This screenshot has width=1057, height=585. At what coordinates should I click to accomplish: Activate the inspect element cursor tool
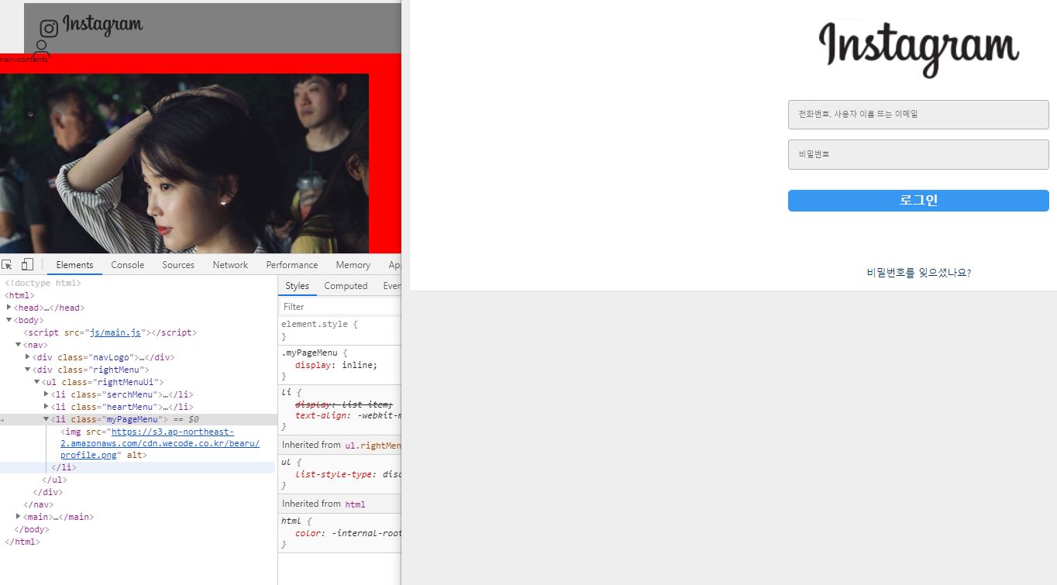[7, 264]
